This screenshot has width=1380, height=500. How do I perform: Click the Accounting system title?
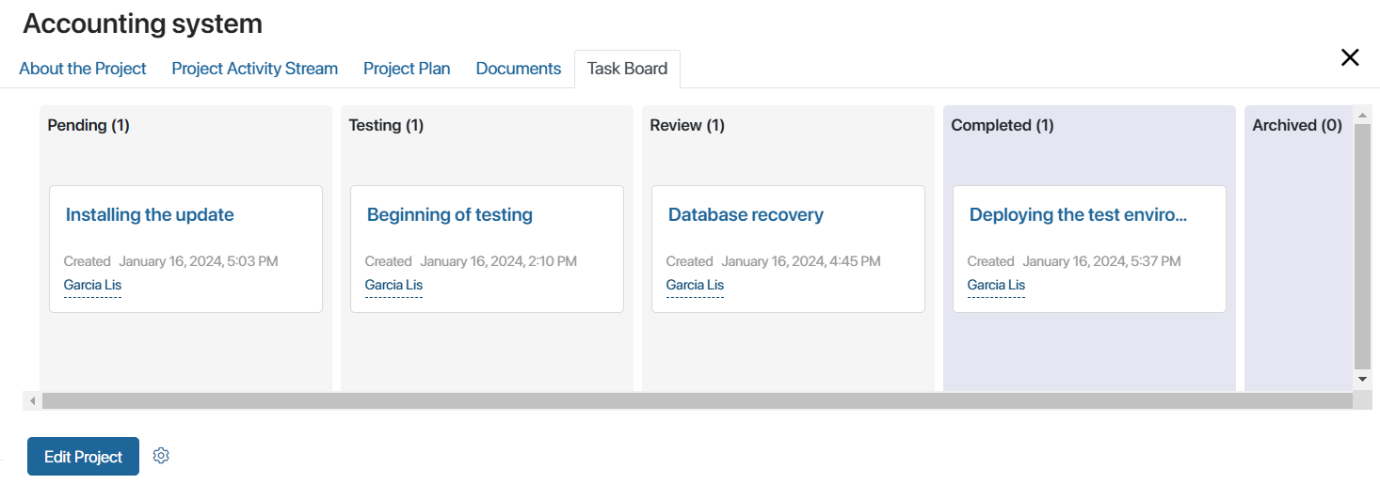143,23
